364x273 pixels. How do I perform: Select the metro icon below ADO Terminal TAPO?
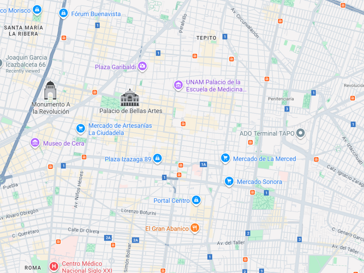point(250,142)
